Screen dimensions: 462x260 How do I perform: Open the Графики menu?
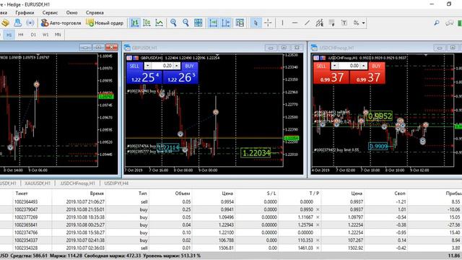coord(25,13)
